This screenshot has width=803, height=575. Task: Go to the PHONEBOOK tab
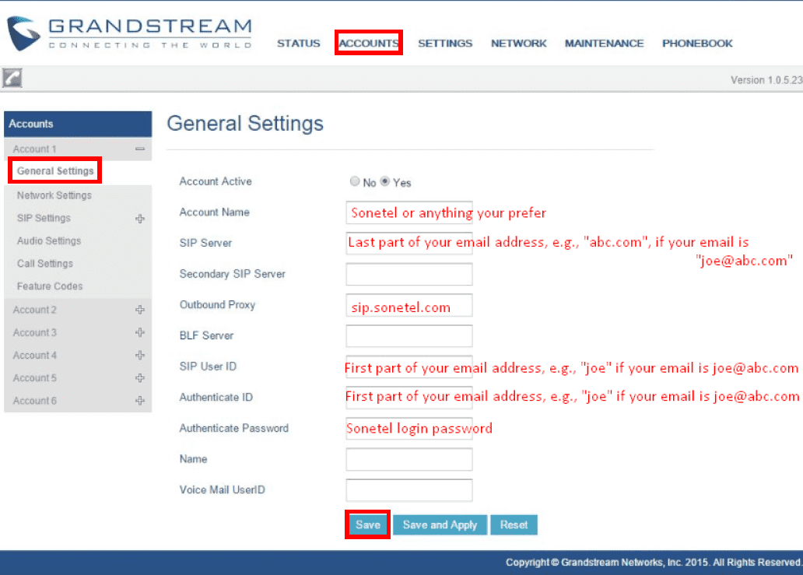click(x=697, y=44)
